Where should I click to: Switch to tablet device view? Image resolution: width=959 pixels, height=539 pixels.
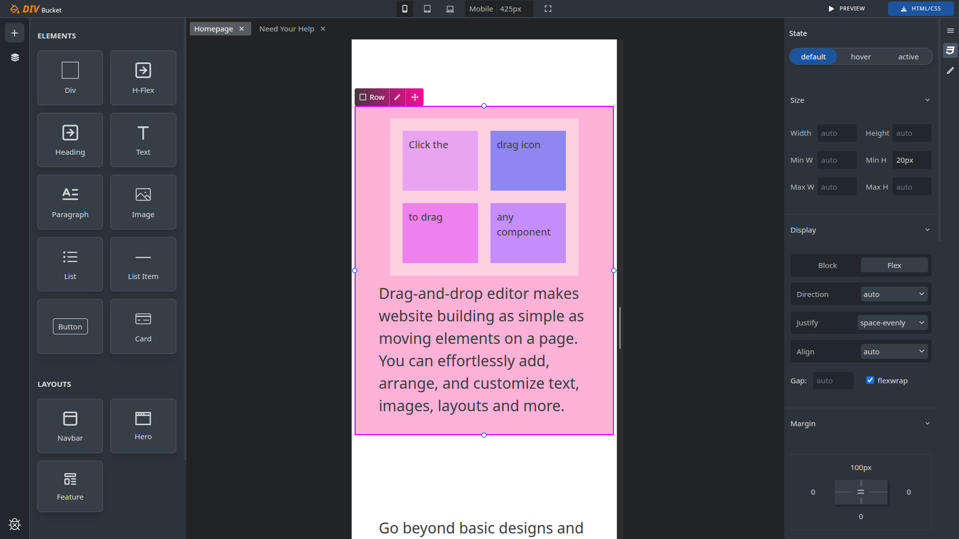(427, 9)
